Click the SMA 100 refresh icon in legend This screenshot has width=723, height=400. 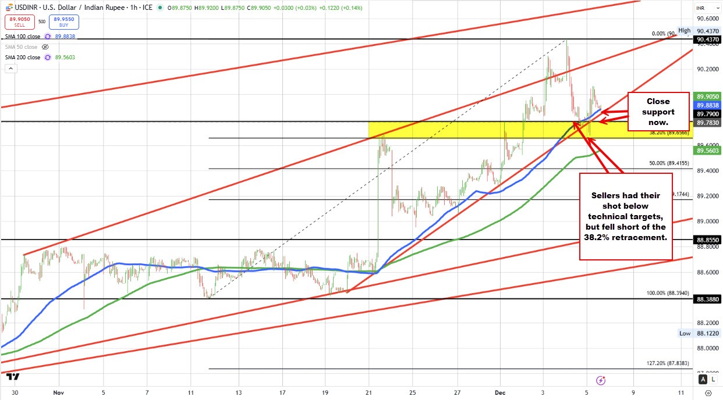click(48, 36)
